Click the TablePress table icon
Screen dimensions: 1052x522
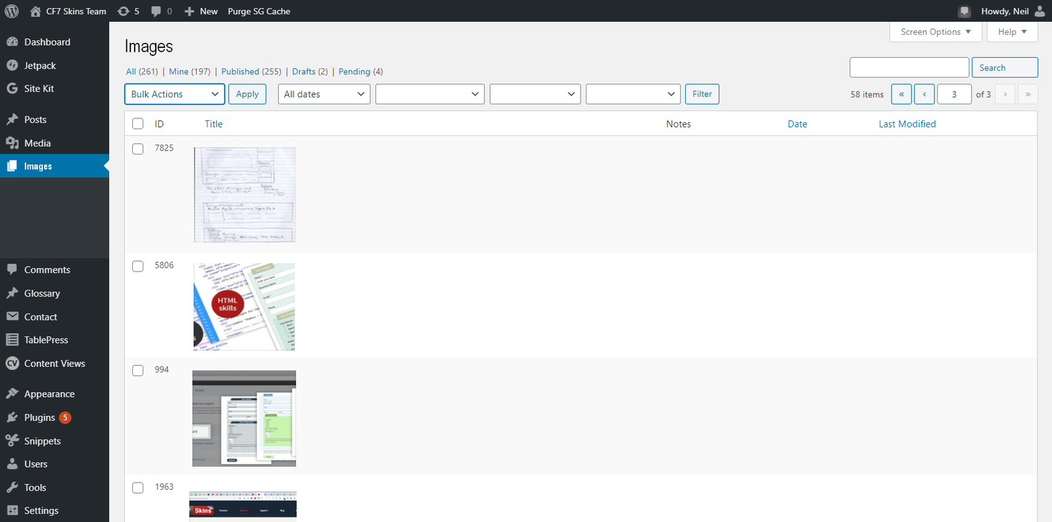[12, 340]
